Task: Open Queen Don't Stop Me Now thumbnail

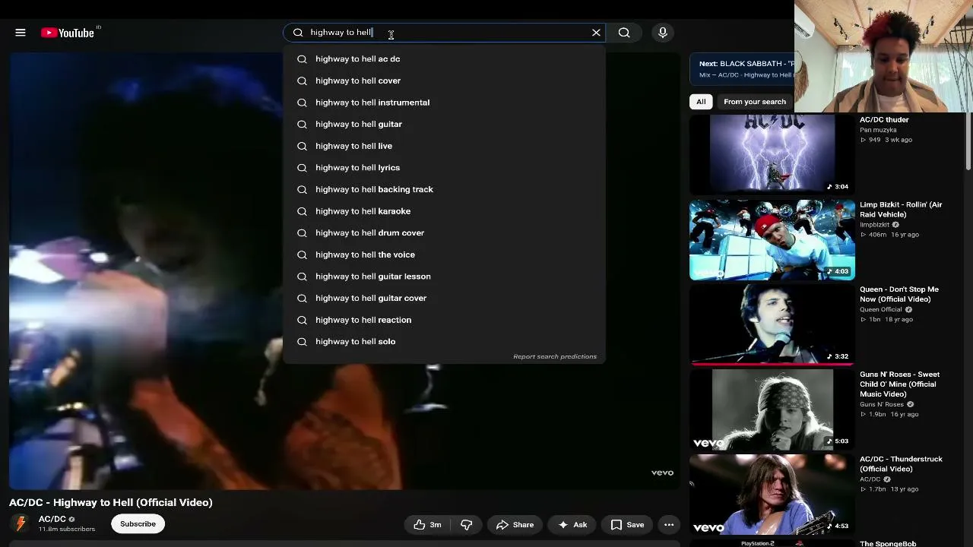Action: point(772,324)
